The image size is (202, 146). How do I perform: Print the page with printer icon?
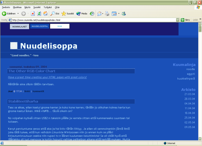107,14
